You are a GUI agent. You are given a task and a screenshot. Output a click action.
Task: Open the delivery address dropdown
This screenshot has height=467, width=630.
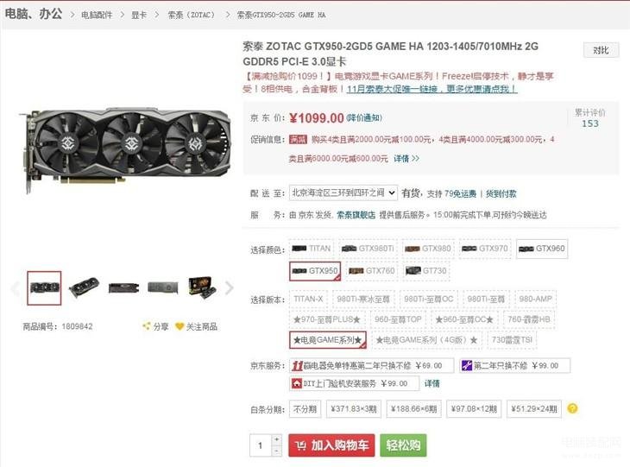point(343,192)
